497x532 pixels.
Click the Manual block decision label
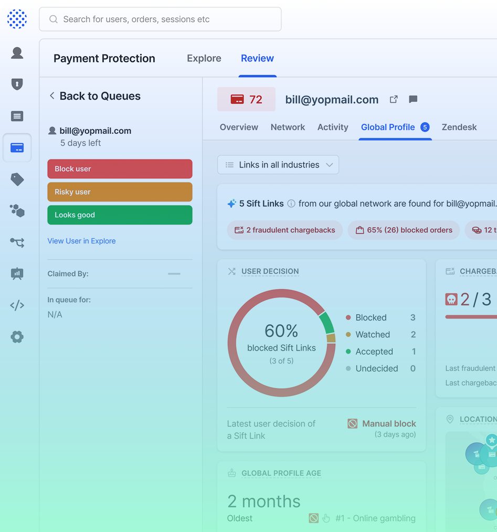[389, 424]
